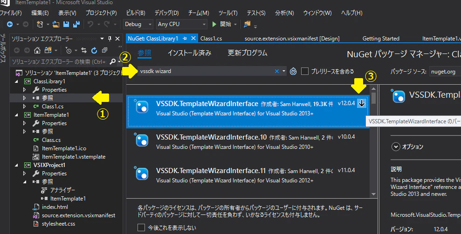Image resolution: width=461 pixels, height=234 pixels.
Task: Expand the References node under ClassLibrary1
Action: (24, 98)
